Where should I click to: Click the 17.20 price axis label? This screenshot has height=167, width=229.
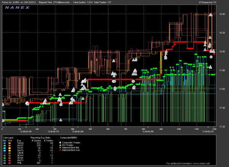coord(223,126)
